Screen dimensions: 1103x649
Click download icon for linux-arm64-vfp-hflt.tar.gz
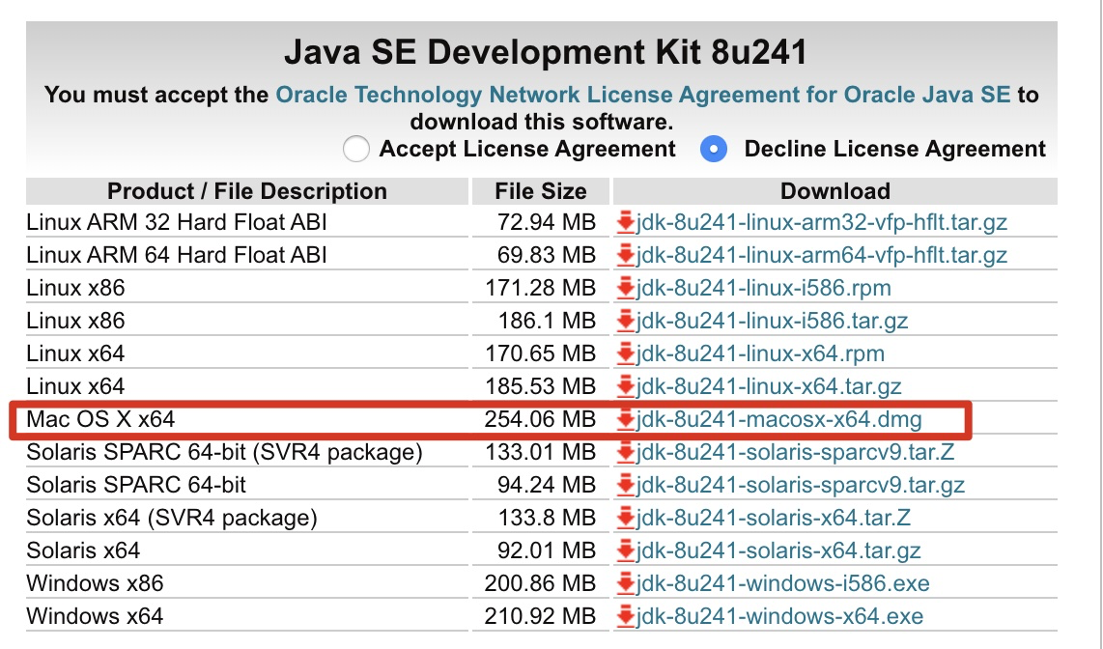pyautogui.click(x=625, y=255)
